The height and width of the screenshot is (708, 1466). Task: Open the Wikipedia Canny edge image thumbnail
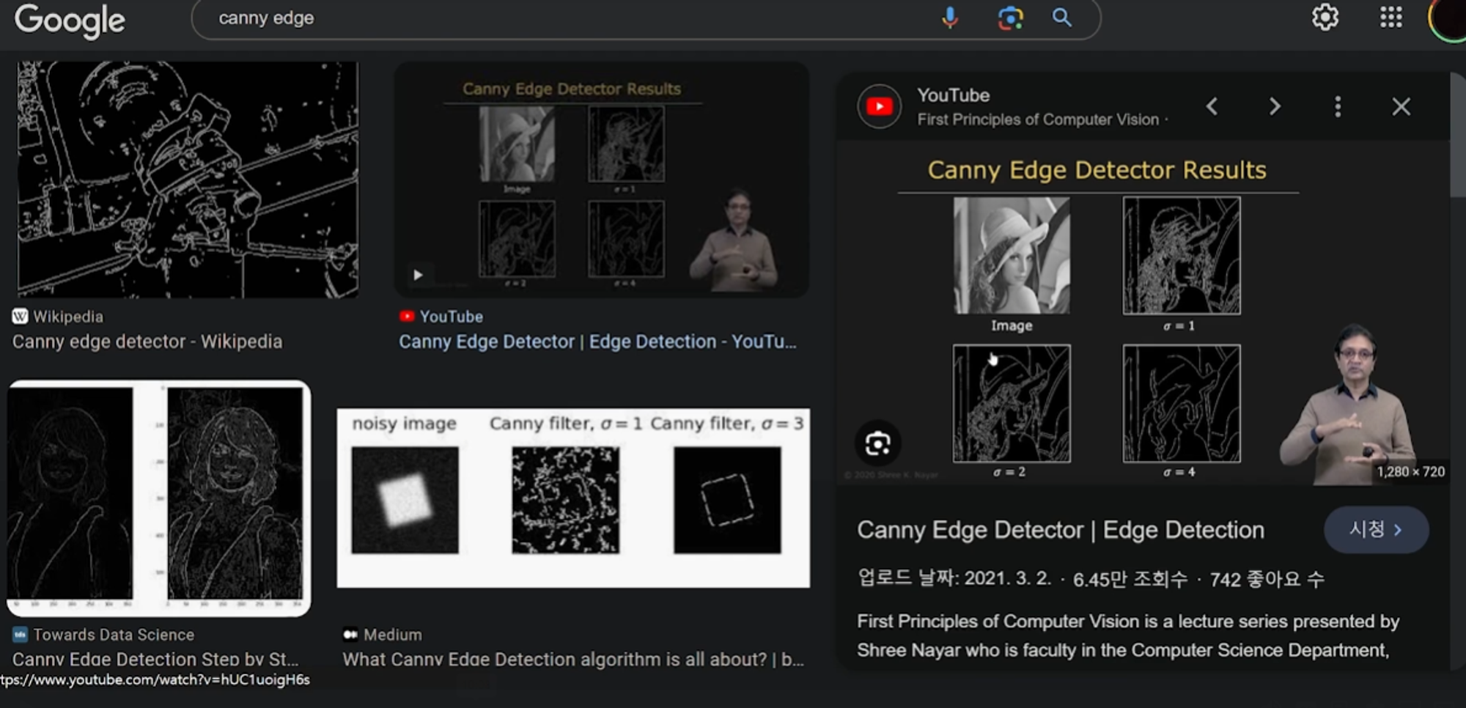188,179
